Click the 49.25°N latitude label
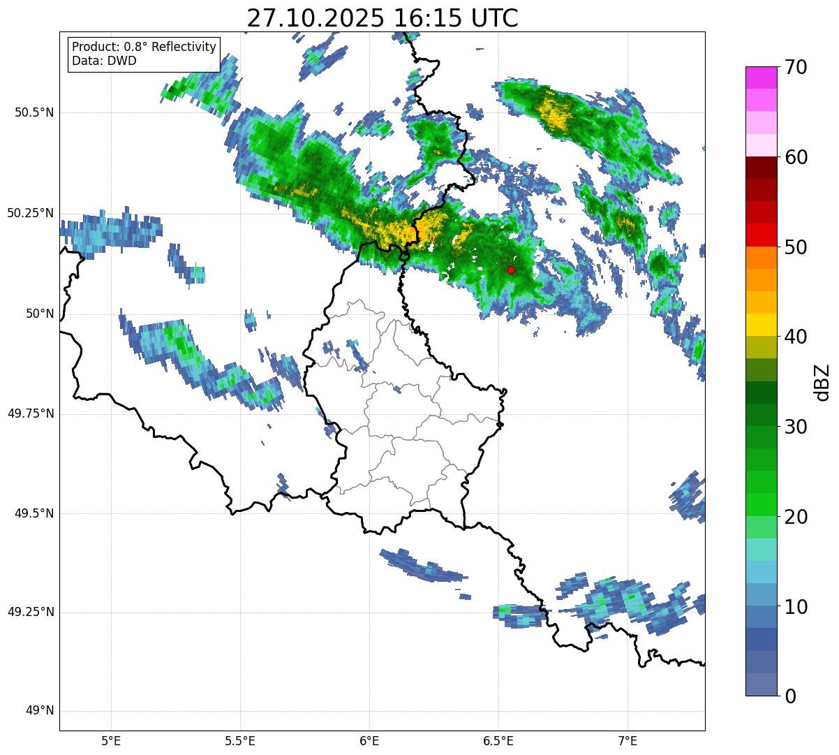The image size is (839, 755). [31, 612]
